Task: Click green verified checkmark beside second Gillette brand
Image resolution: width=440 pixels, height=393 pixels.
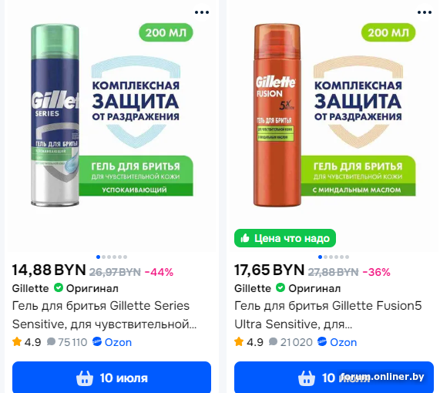Action: pyautogui.click(x=280, y=287)
